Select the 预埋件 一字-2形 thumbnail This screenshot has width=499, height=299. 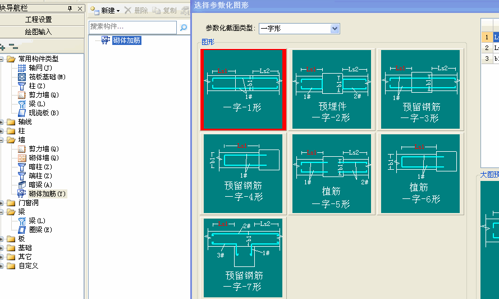tap(332, 89)
